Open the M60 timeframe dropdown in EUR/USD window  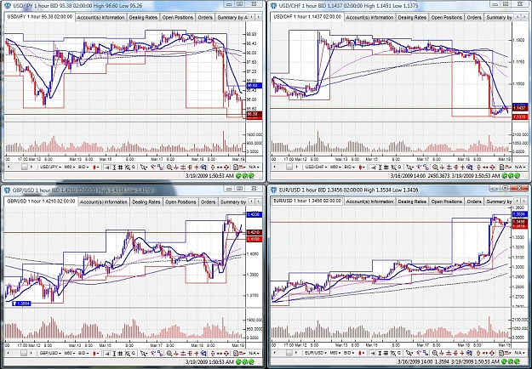335,353
